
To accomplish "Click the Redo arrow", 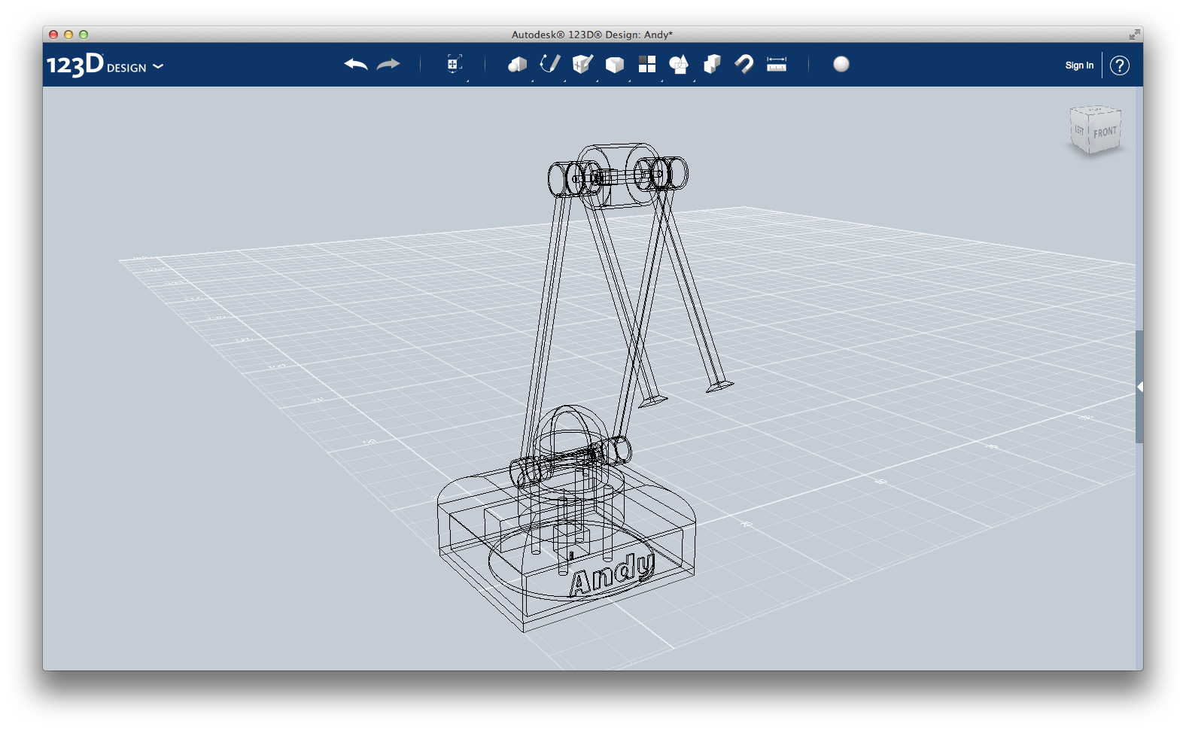I will tap(388, 65).
